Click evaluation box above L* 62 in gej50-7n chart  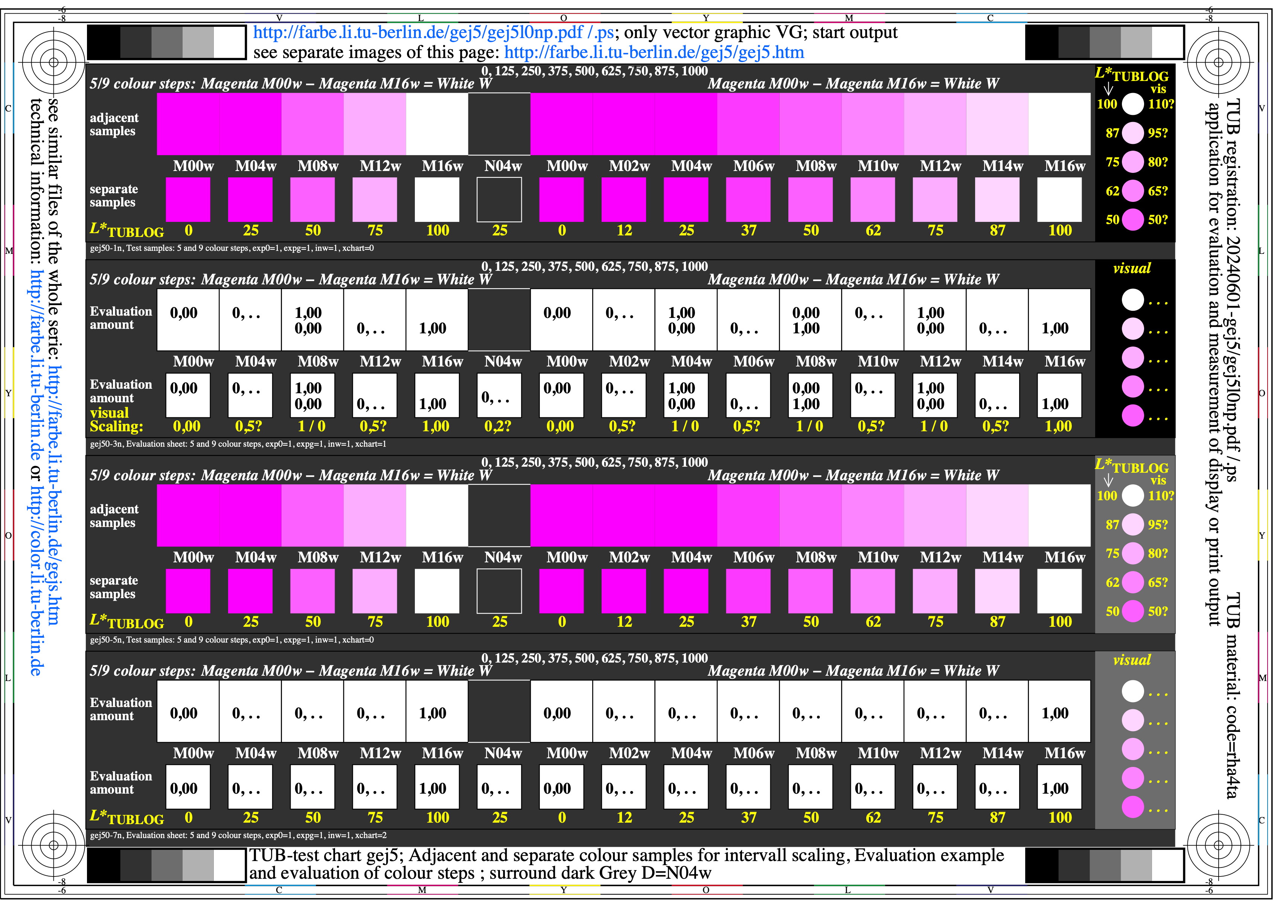coord(873,787)
